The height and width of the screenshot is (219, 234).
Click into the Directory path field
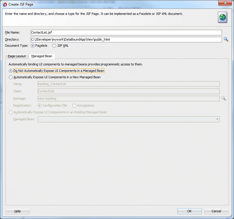[126, 39]
